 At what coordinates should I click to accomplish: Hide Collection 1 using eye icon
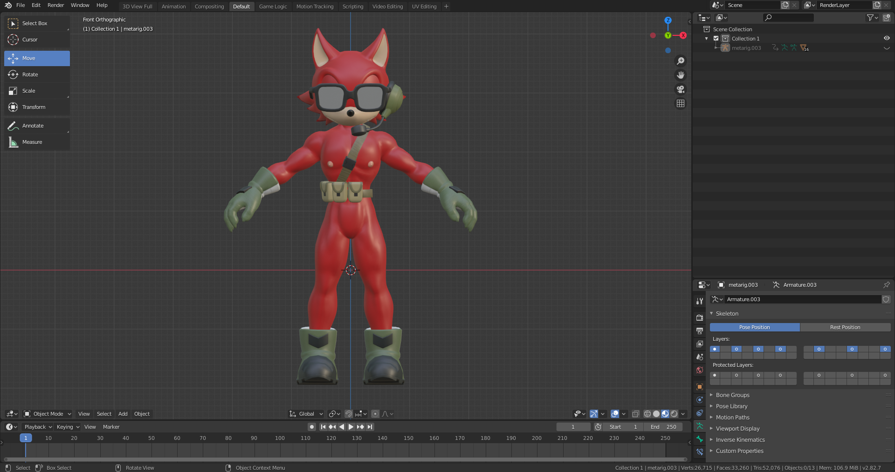pyautogui.click(x=886, y=39)
